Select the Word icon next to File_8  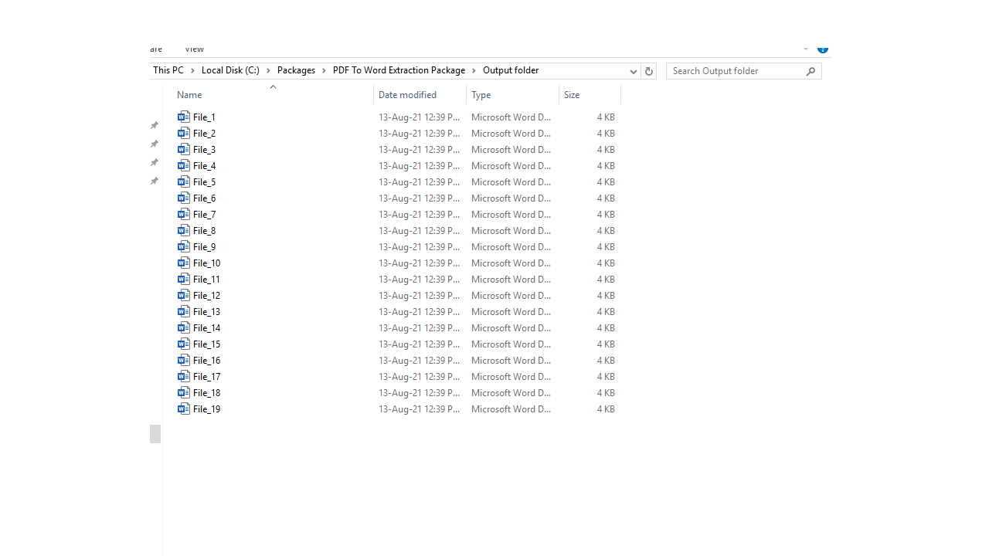click(183, 230)
